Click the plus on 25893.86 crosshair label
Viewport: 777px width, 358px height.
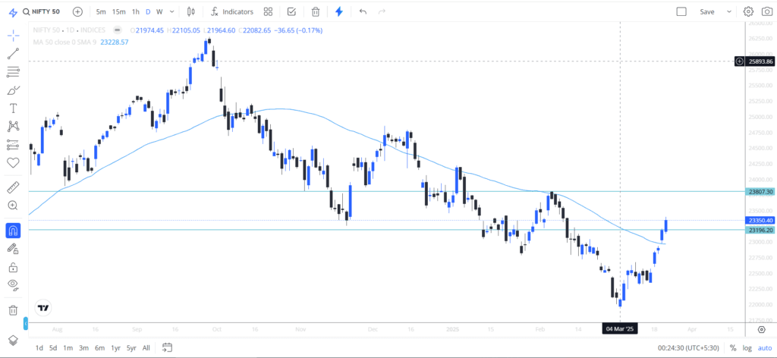pos(739,61)
